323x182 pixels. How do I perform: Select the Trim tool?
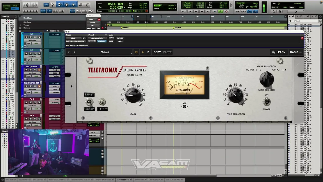click(x=60, y=5)
